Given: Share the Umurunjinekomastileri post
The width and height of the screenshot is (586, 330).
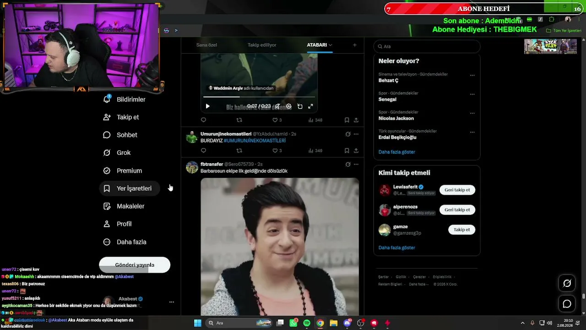Looking at the screenshot, I should (x=356, y=150).
